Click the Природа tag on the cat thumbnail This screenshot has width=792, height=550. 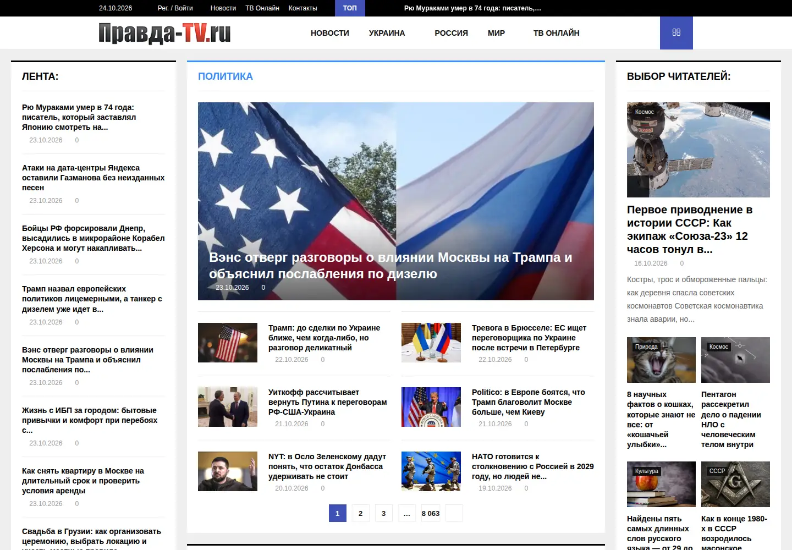646,346
